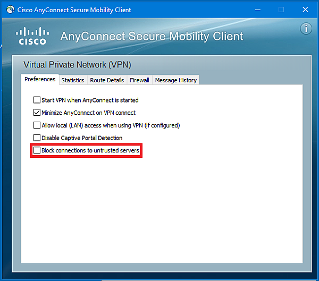The width and height of the screenshot is (319, 281).
Task: Click the AnyConnect Secure Mobility Client banner title
Action: point(152,37)
